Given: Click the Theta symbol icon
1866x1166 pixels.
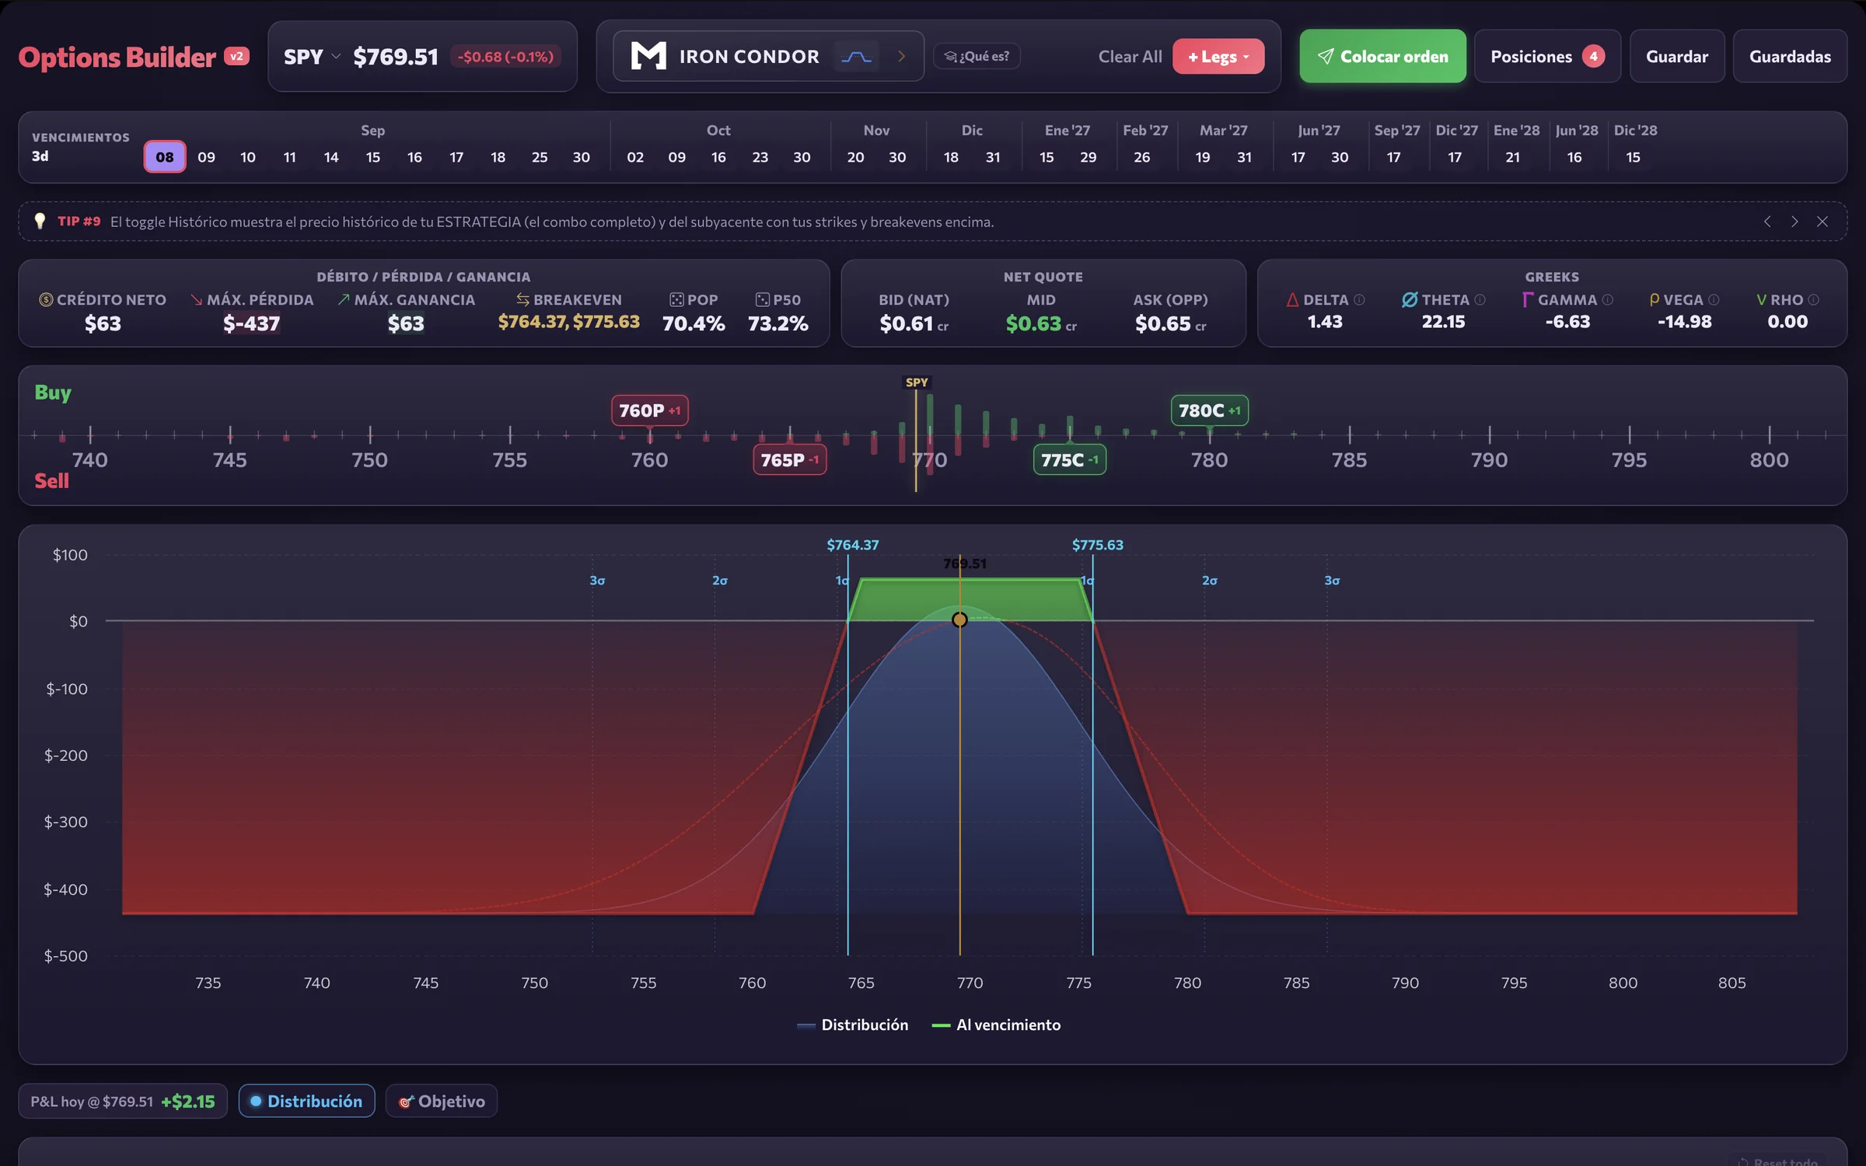Looking at the screenshot, I should click(x=1410, y=300).
